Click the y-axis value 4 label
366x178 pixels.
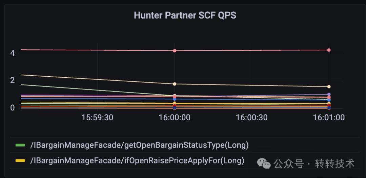(13, 53)
